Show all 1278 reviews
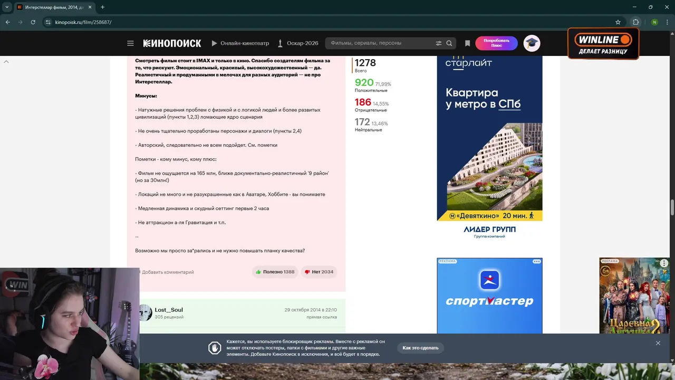 tap(365, 65)
